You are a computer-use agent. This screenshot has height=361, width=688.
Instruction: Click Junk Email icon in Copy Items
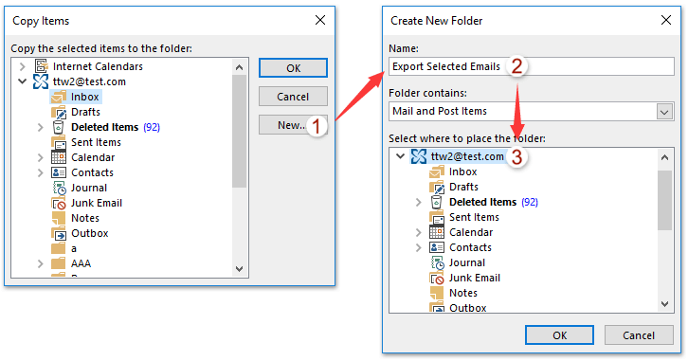pos(59,203)
